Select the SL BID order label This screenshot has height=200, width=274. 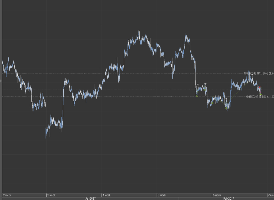point(260,97)
